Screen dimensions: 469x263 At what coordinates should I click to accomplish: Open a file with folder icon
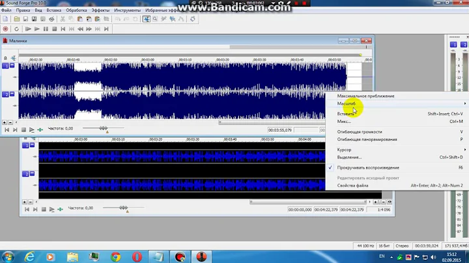(17, 19)
